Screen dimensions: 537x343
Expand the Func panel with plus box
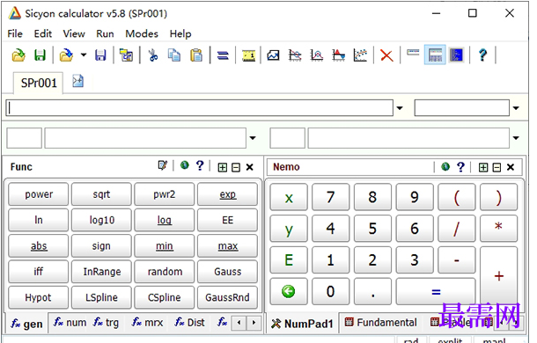click(222, 167)
